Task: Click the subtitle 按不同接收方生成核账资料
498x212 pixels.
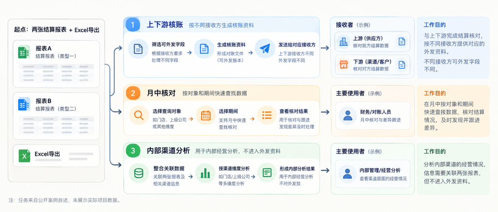Action: (221, 25)
